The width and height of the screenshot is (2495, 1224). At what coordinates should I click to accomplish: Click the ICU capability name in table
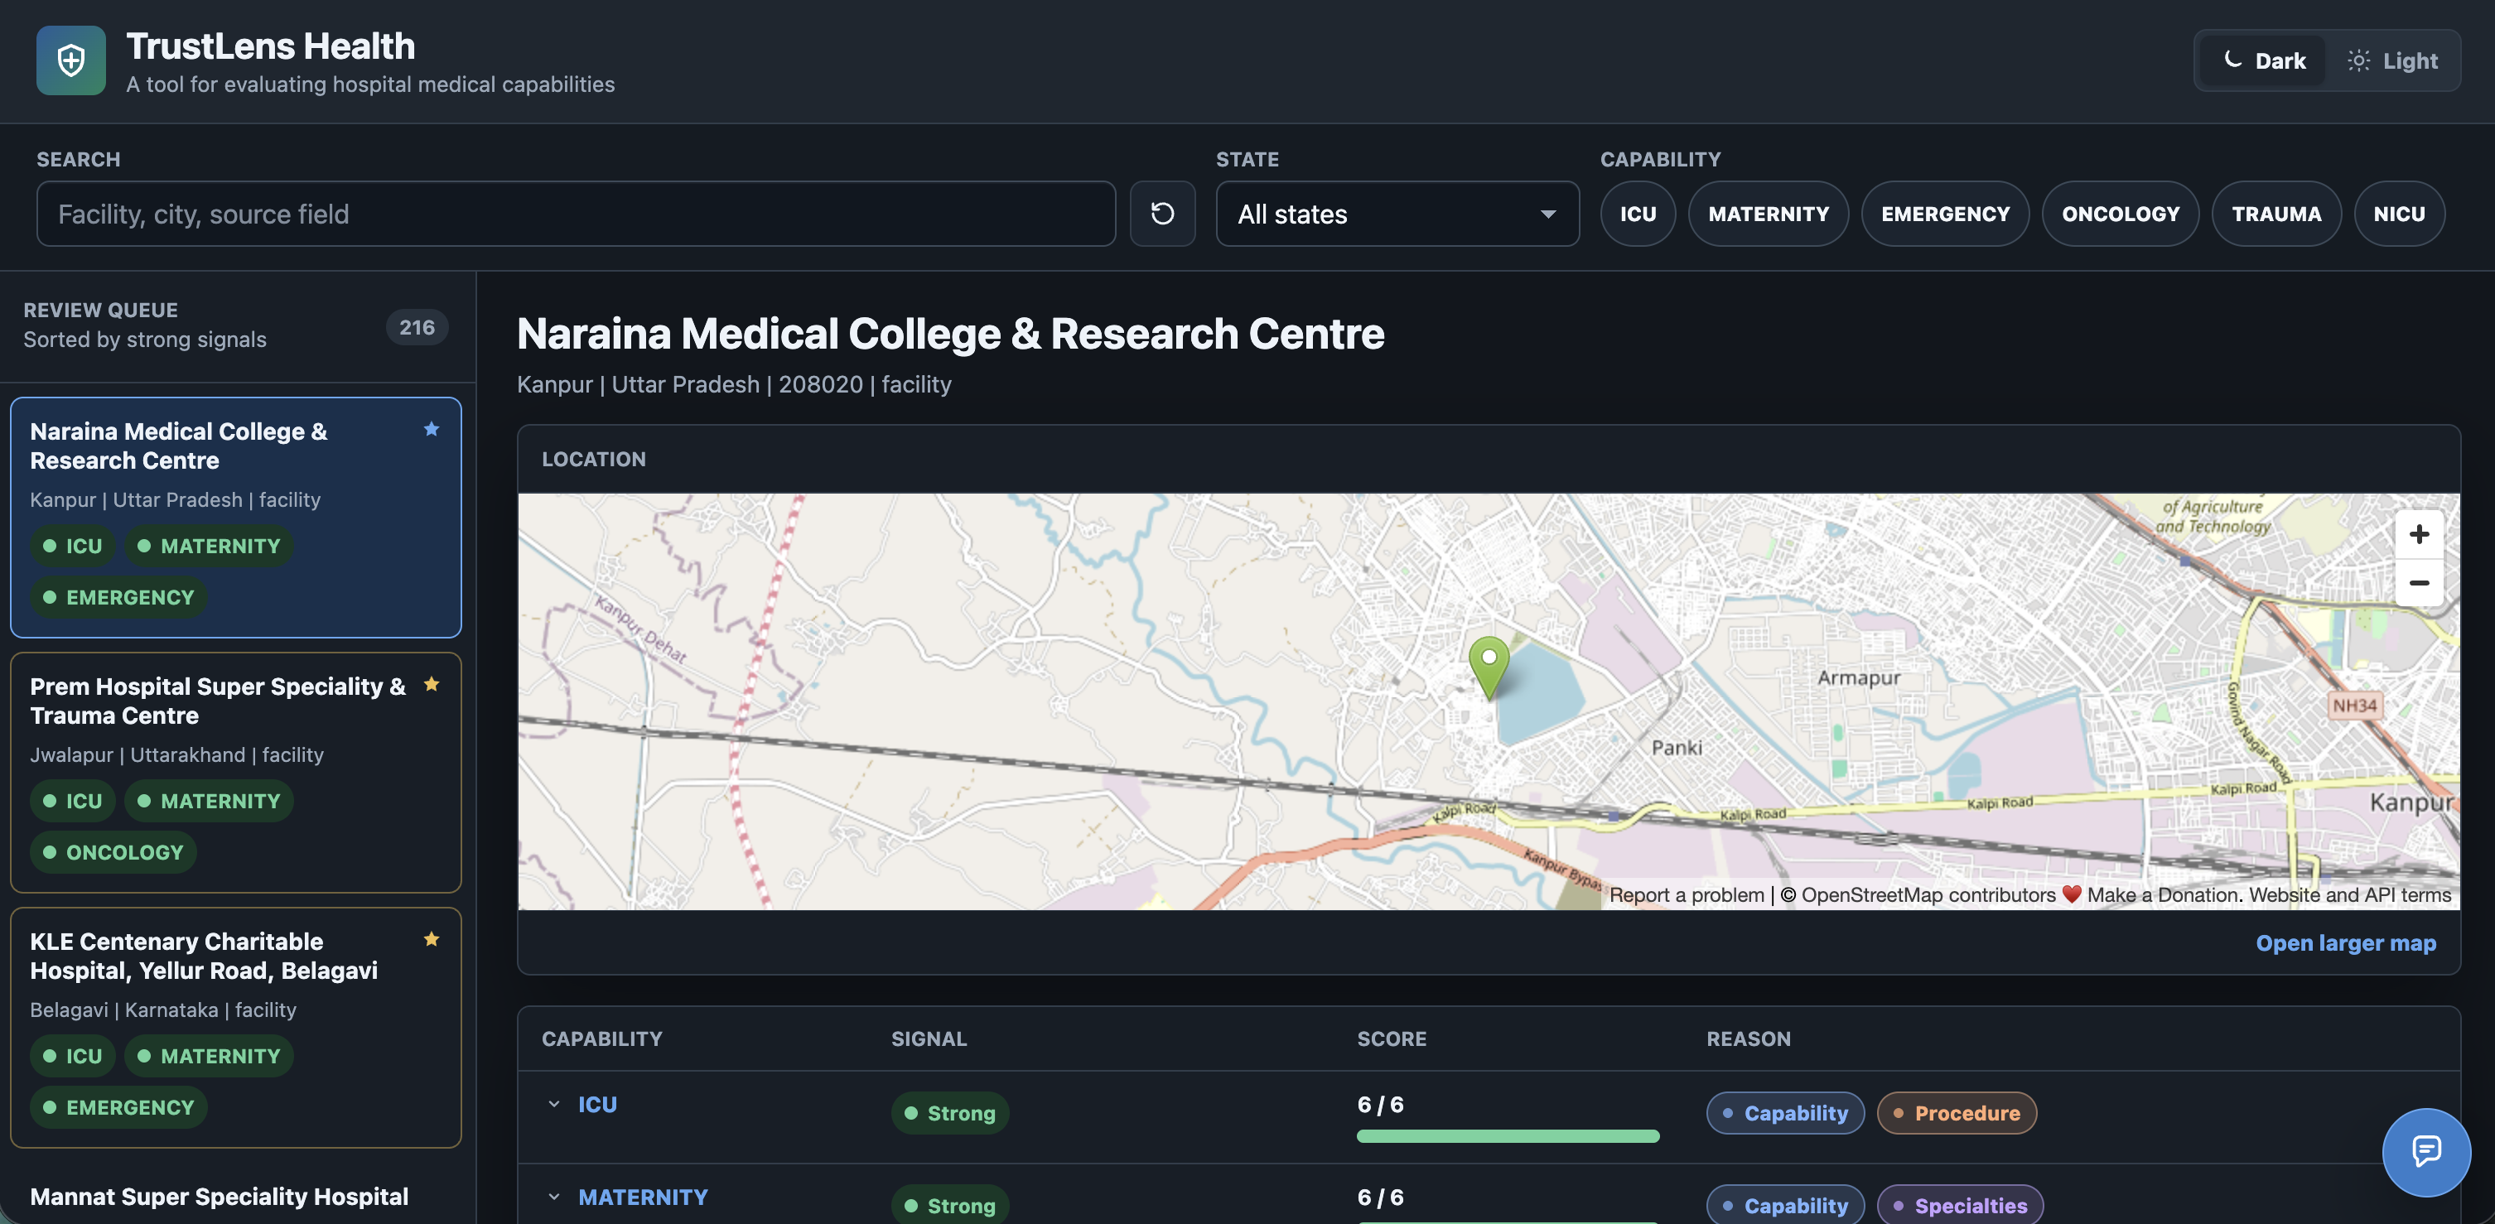click(x=597, y=1104)
